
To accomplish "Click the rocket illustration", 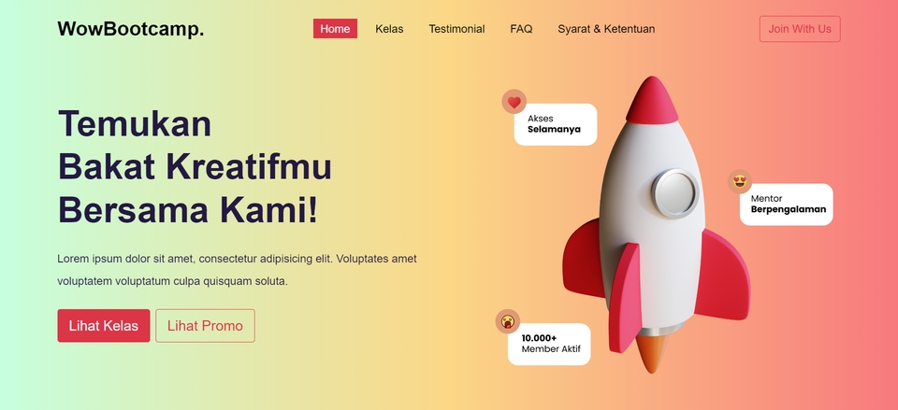I will pos(657,225).
